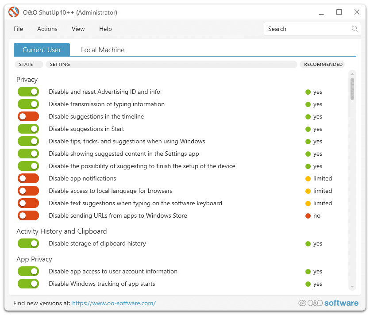This screenshot has height=315, width=370.
Task: Click the scrollbar up arrow
Action: pos(352,73)
